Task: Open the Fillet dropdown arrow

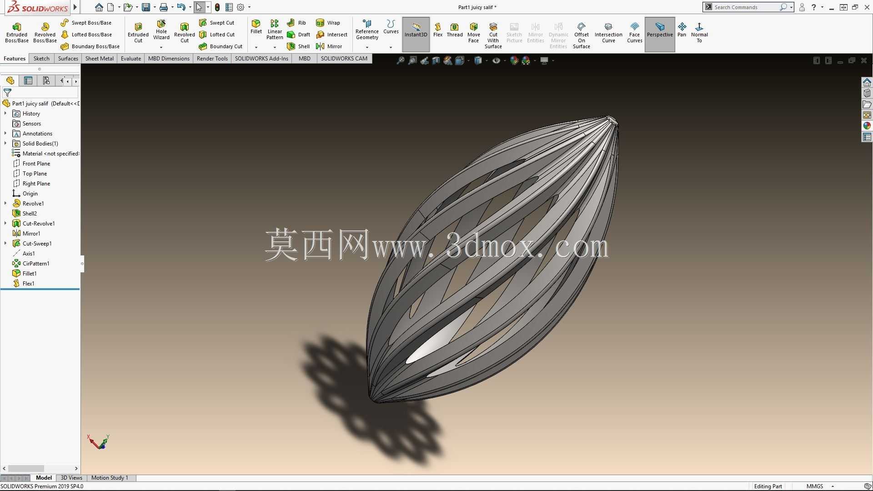Action: coord(256,47)
